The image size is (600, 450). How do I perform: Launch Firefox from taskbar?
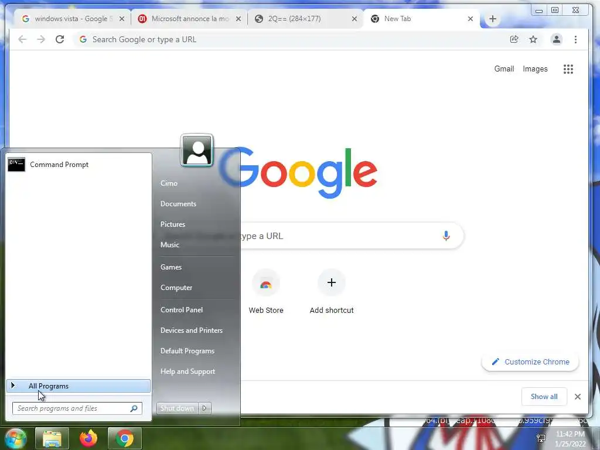(88, 438)
